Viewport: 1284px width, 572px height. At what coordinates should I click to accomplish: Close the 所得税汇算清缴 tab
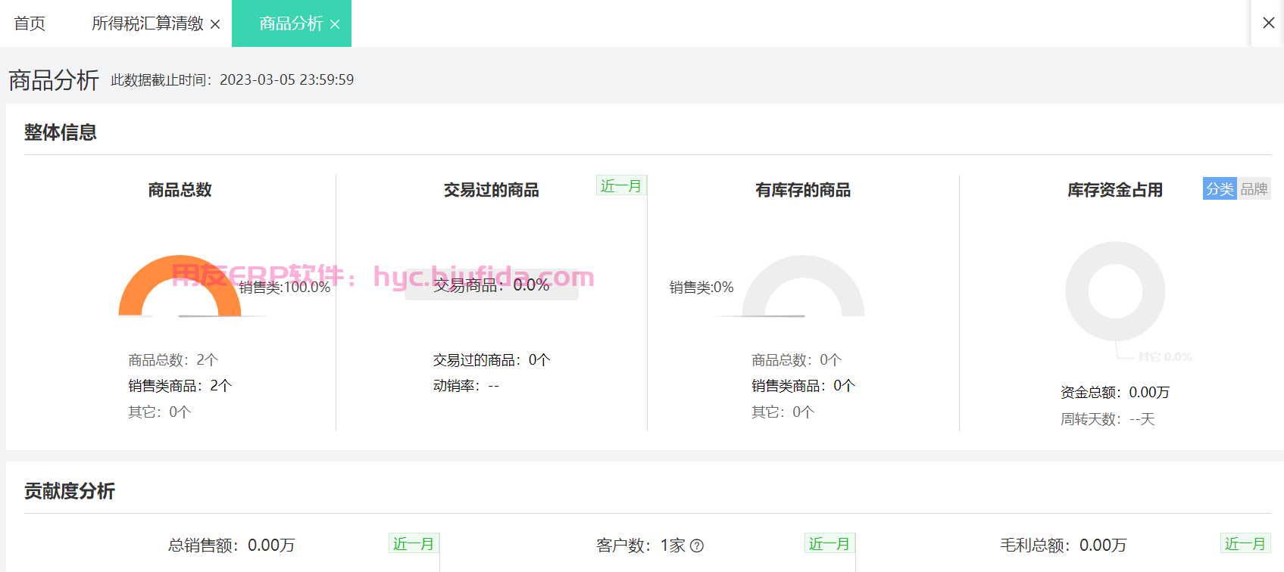(x=215, y=24)
